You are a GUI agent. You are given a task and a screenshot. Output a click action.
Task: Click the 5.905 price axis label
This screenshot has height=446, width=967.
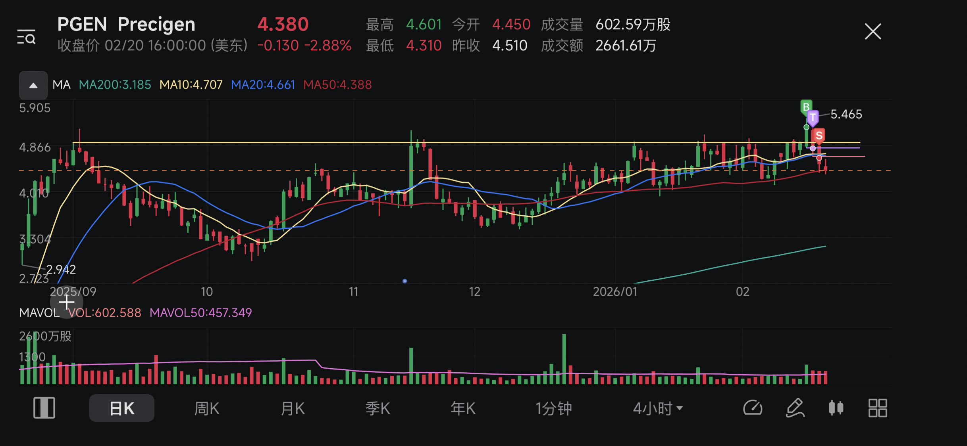(x=35, y=108)
